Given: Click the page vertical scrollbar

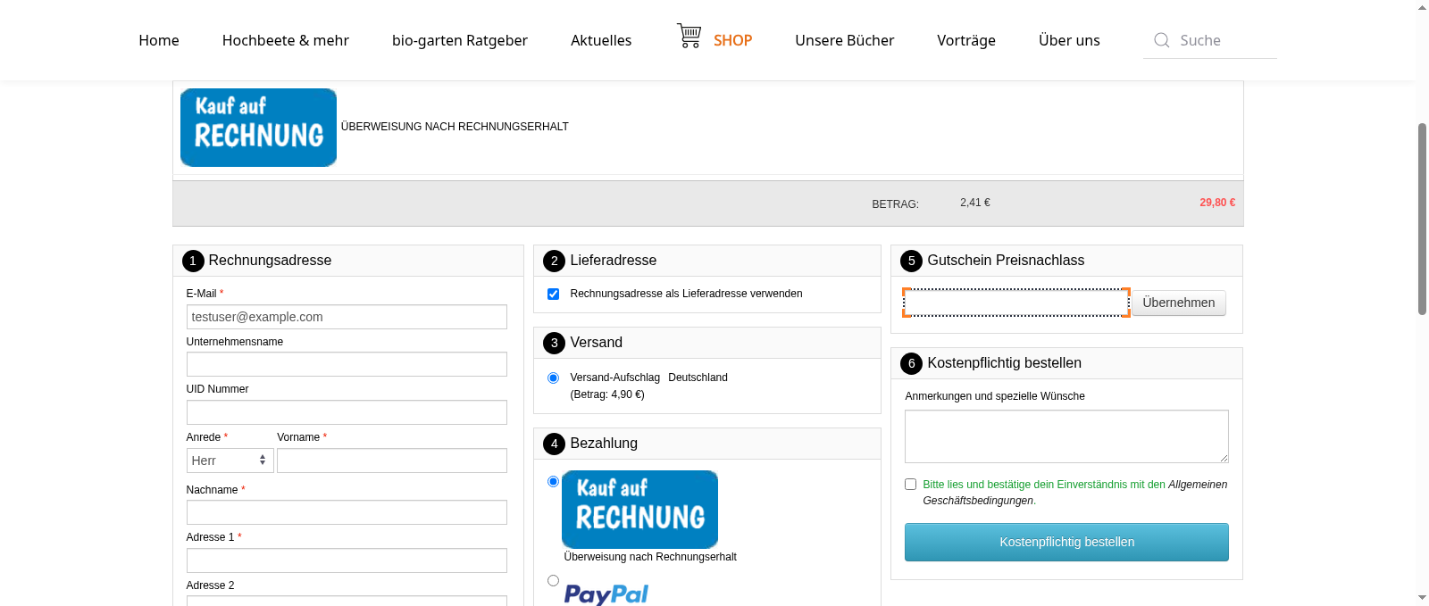Looking at the screenshot, I should [x=1422, y=219].
